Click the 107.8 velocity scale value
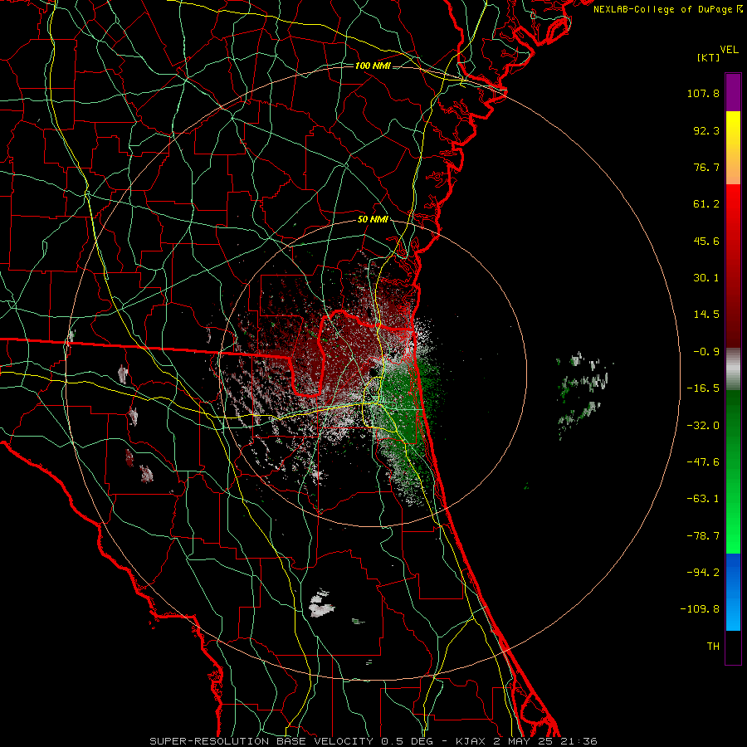Viewport: 747px width, 747px height. 703,93
